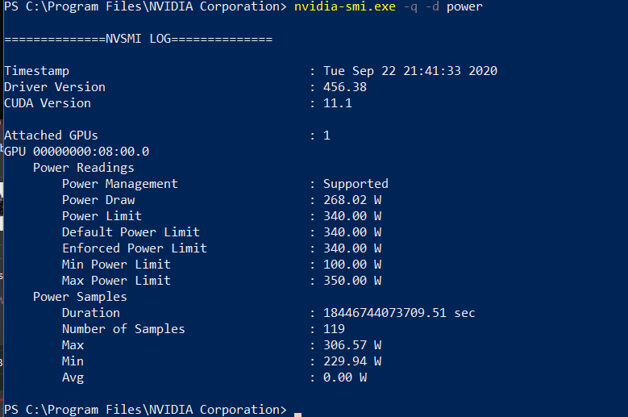Click the Duration value in seconds

[x=399, y=313]
